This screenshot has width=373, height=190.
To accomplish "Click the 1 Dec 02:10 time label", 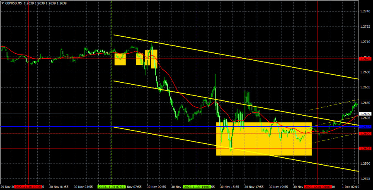I will [350, 187].
